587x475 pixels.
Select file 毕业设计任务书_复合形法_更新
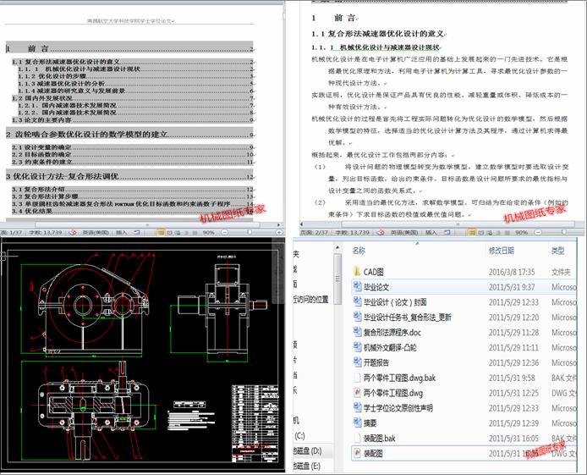tap(408, 318)
